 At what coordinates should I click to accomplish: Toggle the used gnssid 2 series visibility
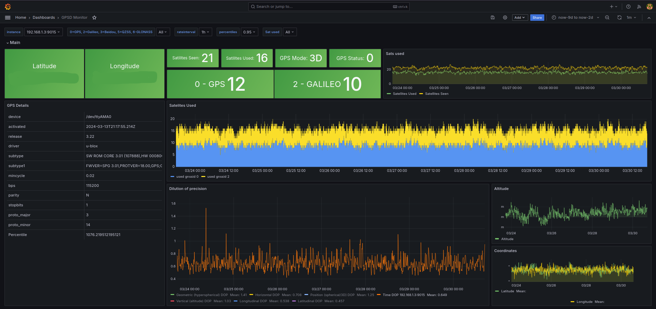pos(218,177)
